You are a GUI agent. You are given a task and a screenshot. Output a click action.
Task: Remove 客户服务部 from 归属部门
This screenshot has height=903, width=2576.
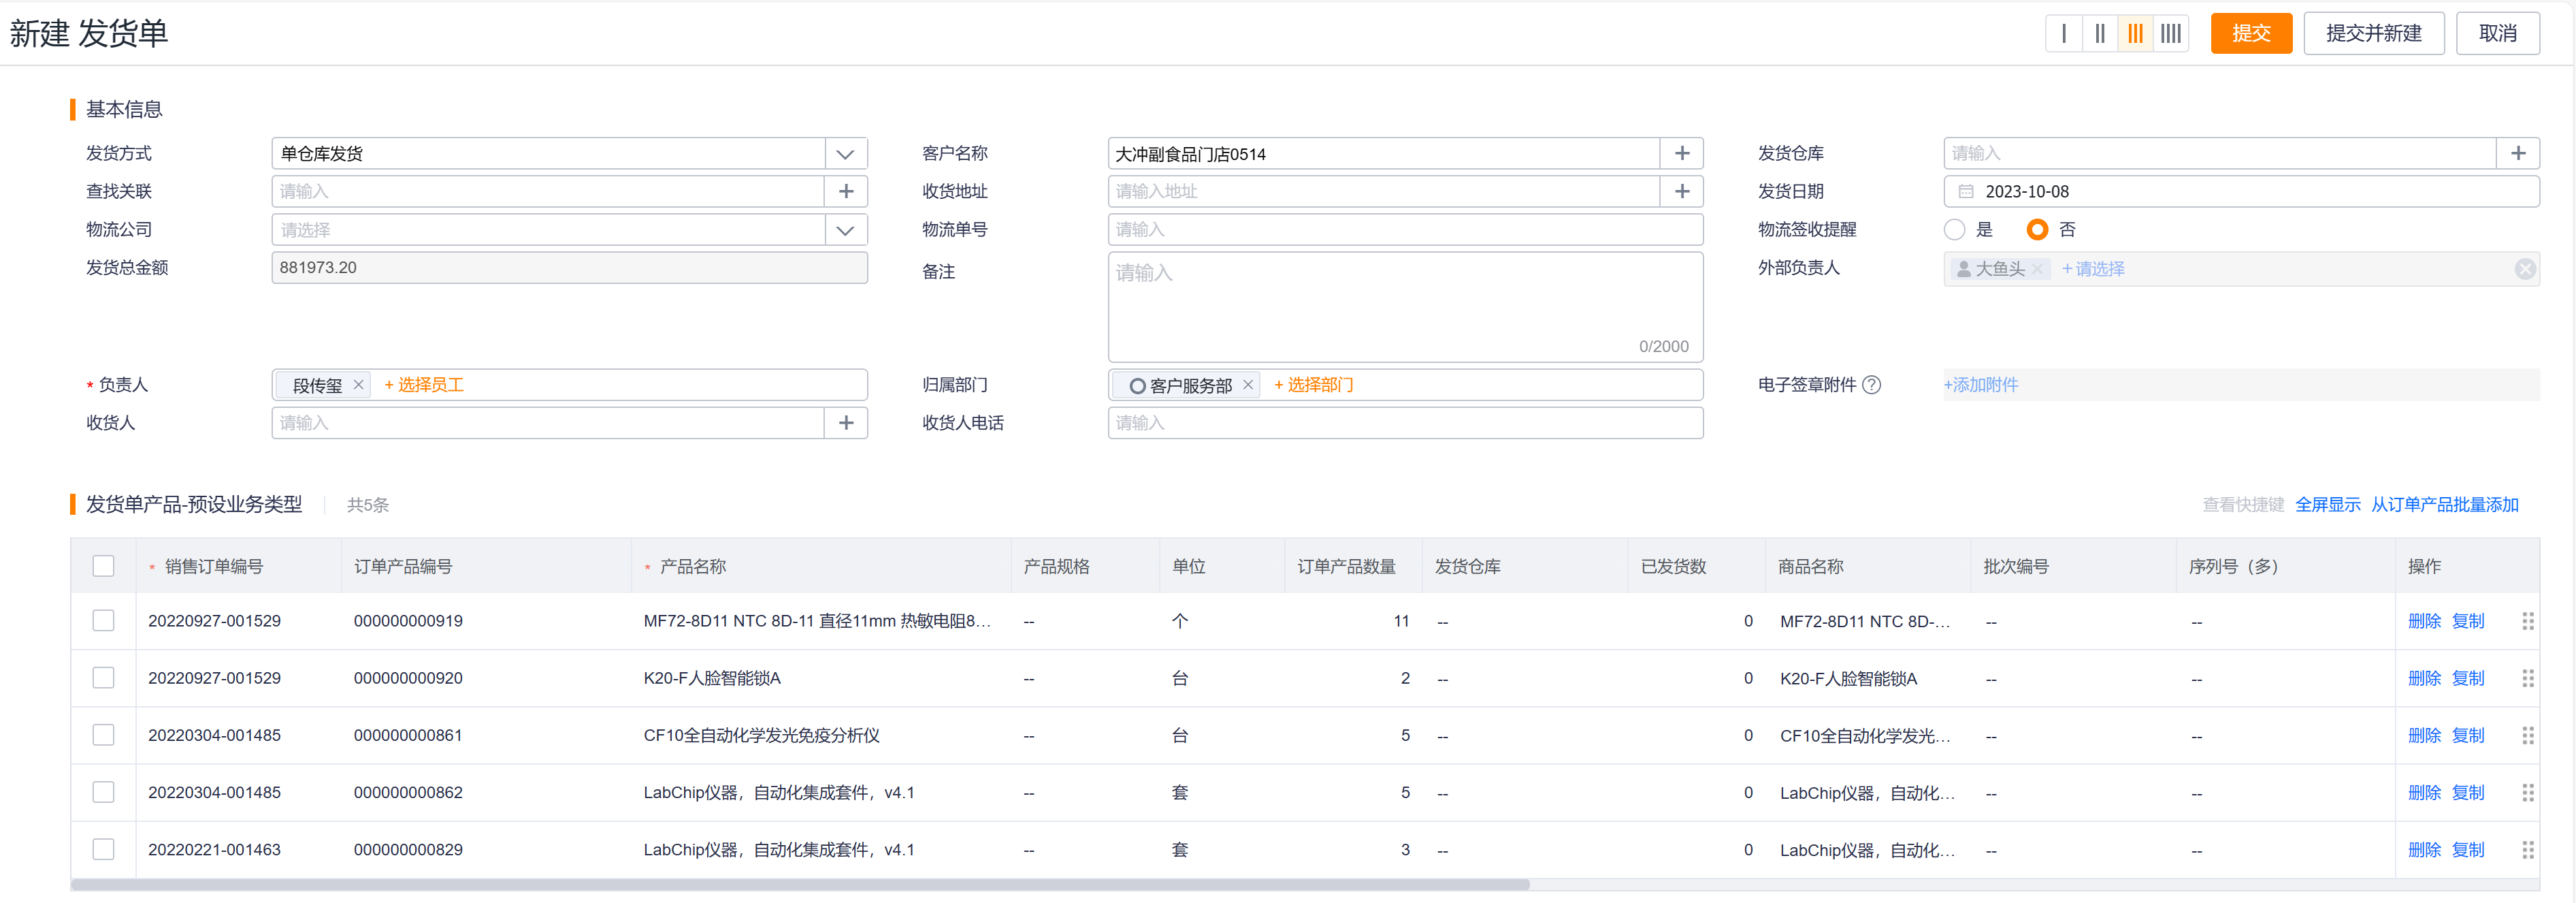(x=1248, y=385)
